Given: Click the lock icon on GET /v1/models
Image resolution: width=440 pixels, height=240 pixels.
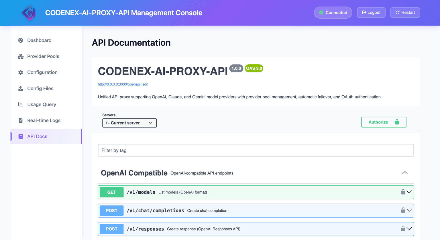Looking at the screenshot, I should [x=403, y=192].
